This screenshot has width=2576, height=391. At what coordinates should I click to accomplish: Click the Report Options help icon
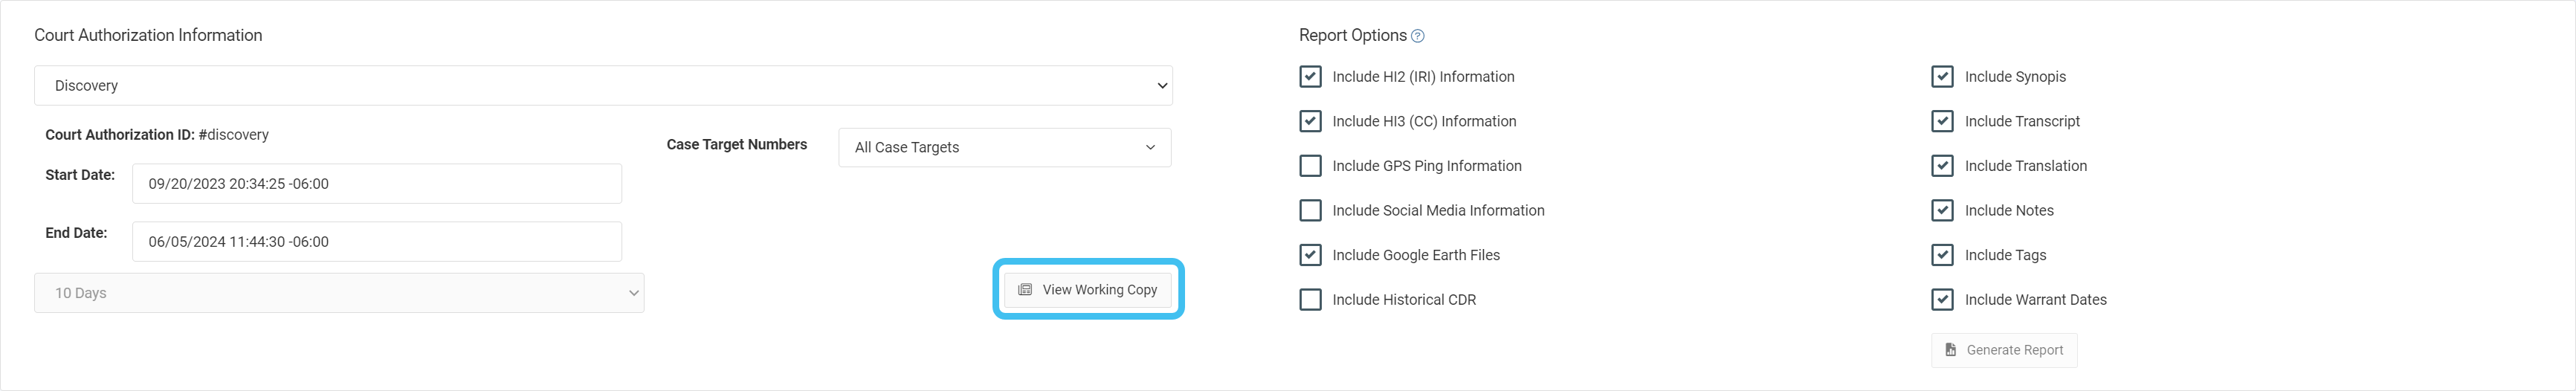tap(1417, 36)
